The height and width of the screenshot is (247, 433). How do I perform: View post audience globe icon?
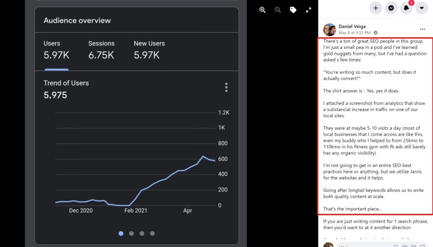coord(375,32)
